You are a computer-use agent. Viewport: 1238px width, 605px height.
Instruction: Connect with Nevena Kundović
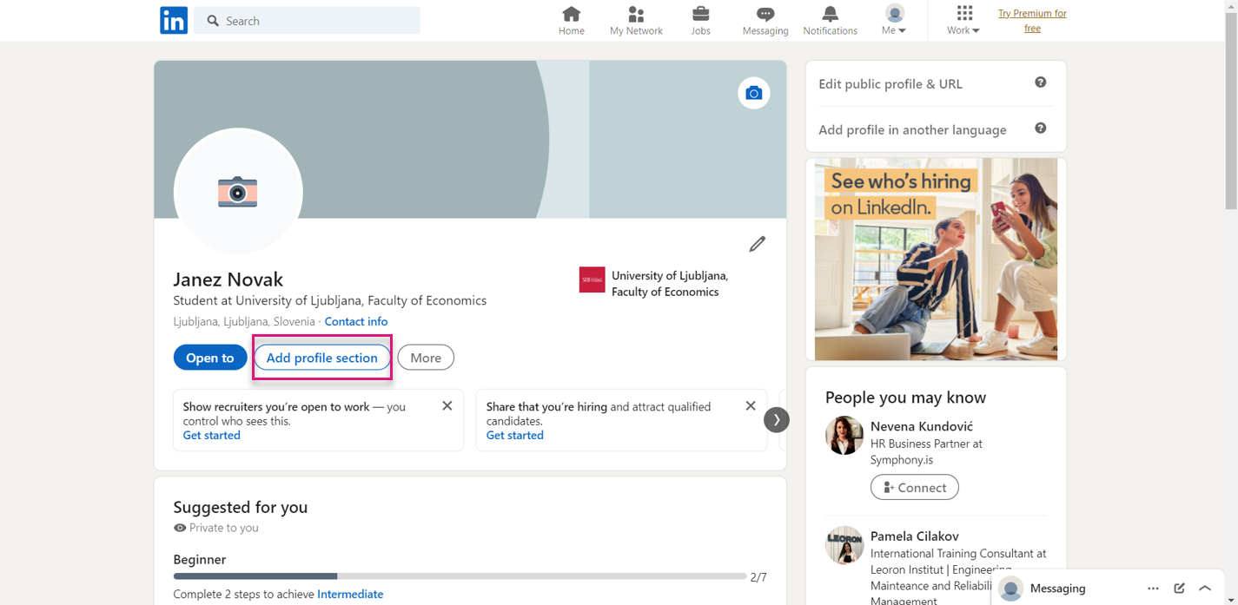[915, 488]
